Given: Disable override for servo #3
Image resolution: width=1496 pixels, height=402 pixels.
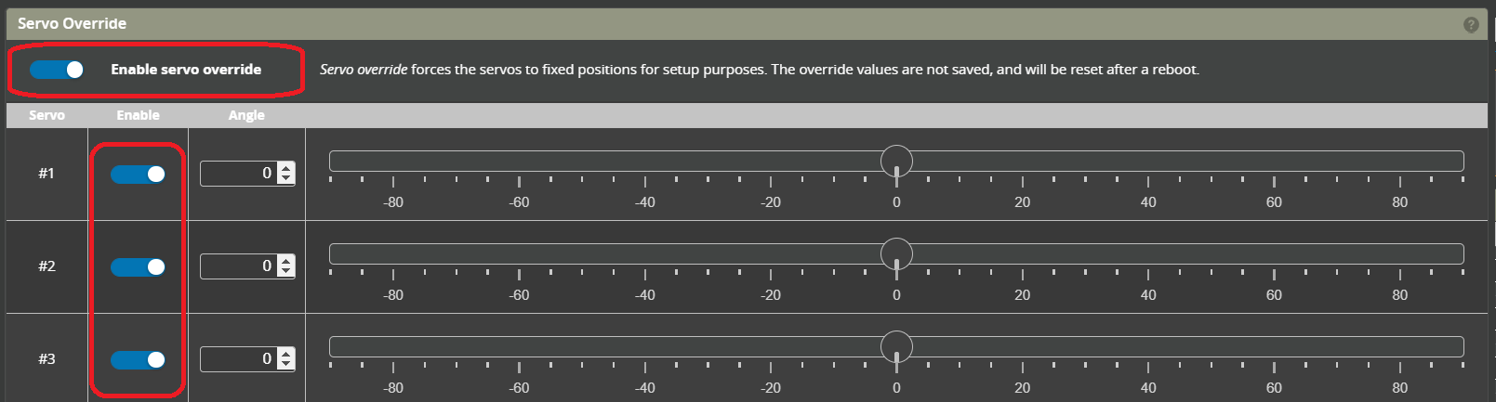Looking at the screenshot, I should coord(138,360).
